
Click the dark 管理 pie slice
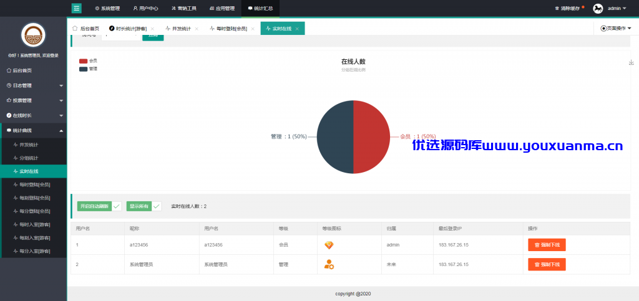click(335, 137)
